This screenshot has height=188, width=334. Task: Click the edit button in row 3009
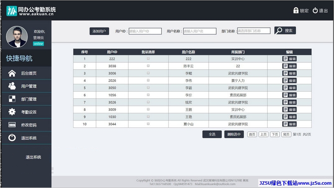click(x=290, y=110)
